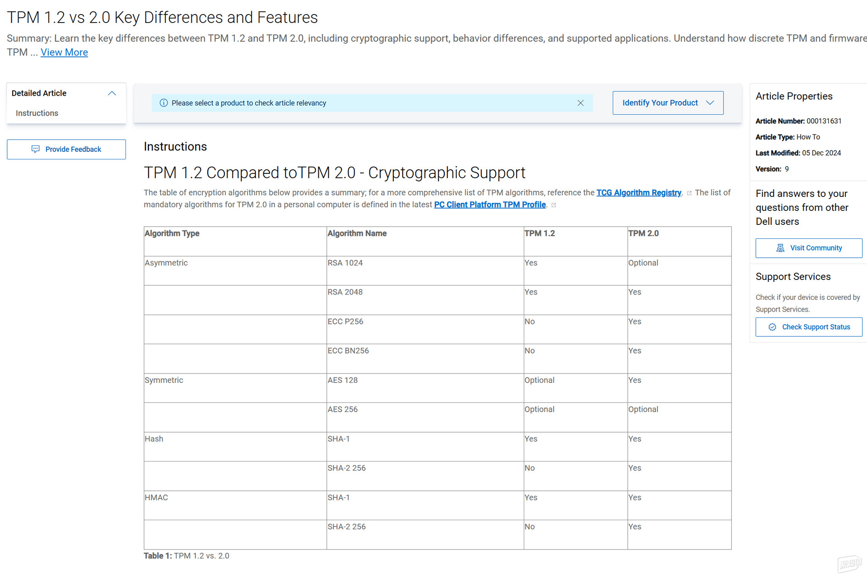Jump to Instructions in the article outline
This screenshot has height=578, width=867.
37,113
